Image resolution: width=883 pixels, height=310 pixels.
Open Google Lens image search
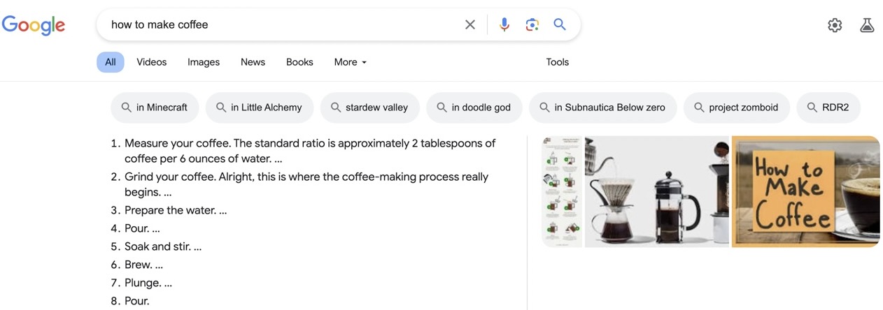tap(532, 25)
